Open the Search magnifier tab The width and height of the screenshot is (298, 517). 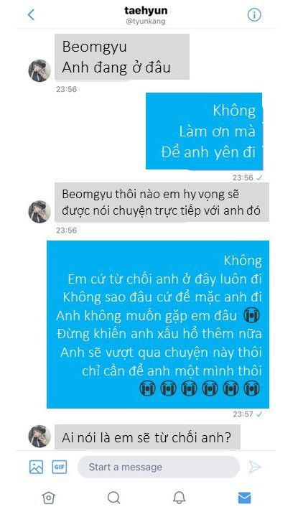113,498
